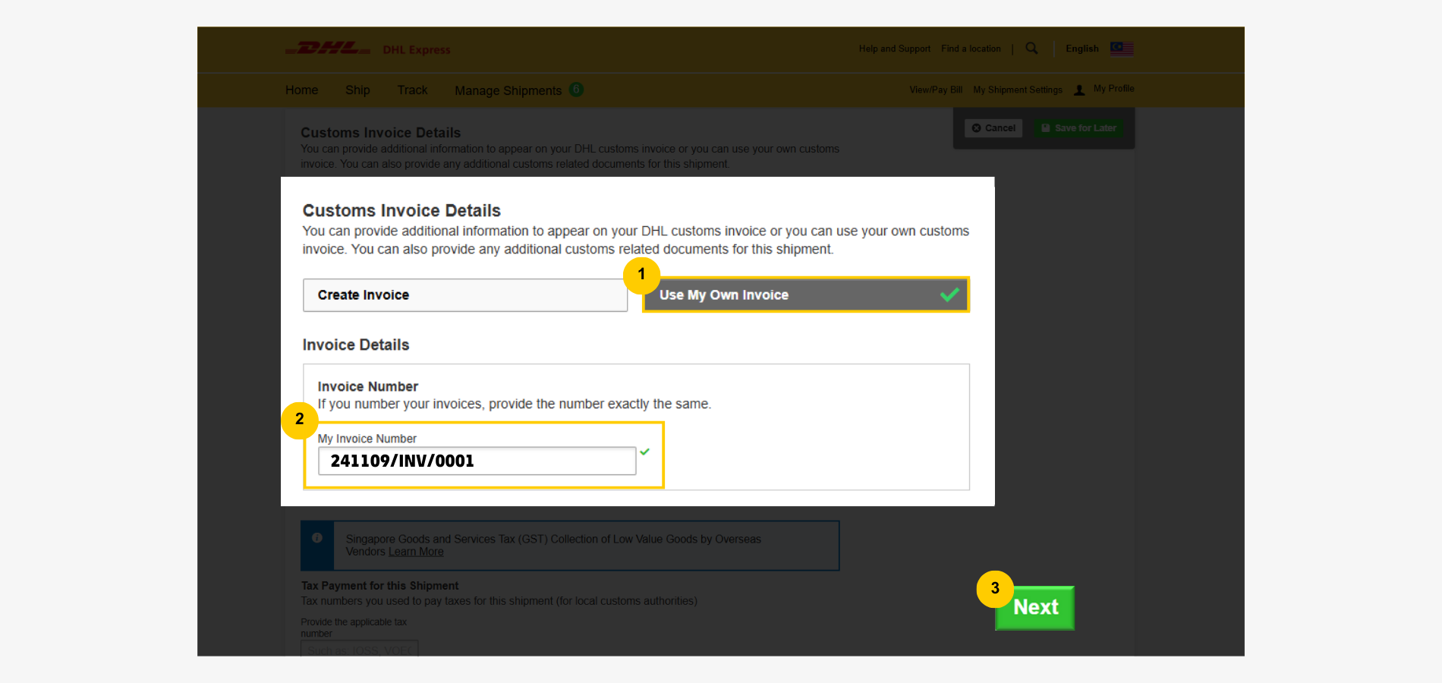The image size is (1442, 683).
Task: Click the My Invoice Number field
Action: click(x=477, y=461)
